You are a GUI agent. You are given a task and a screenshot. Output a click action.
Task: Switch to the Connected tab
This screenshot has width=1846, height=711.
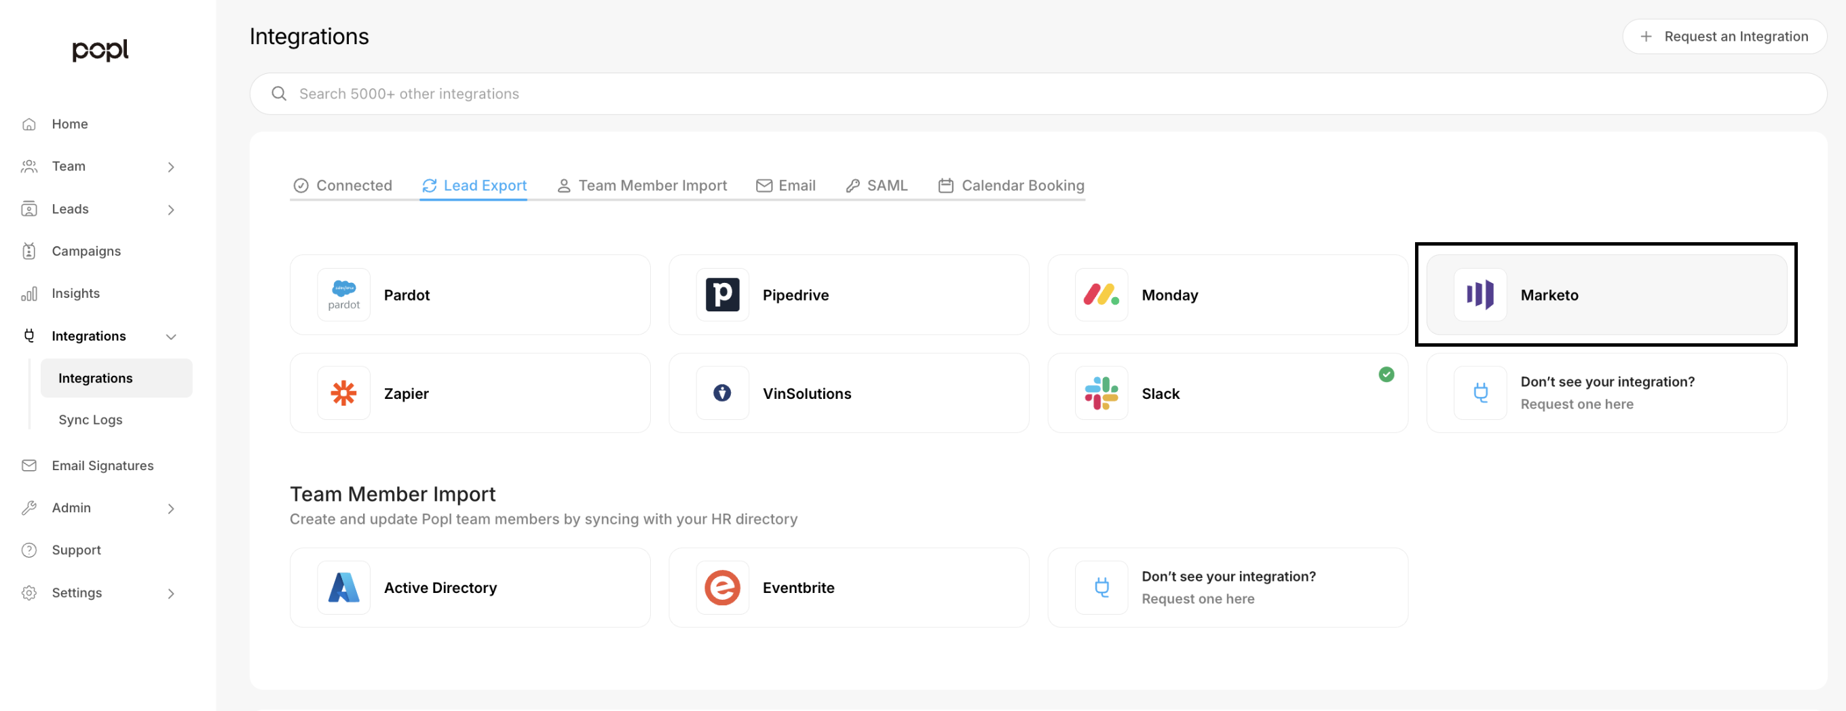tap(343, 185)
